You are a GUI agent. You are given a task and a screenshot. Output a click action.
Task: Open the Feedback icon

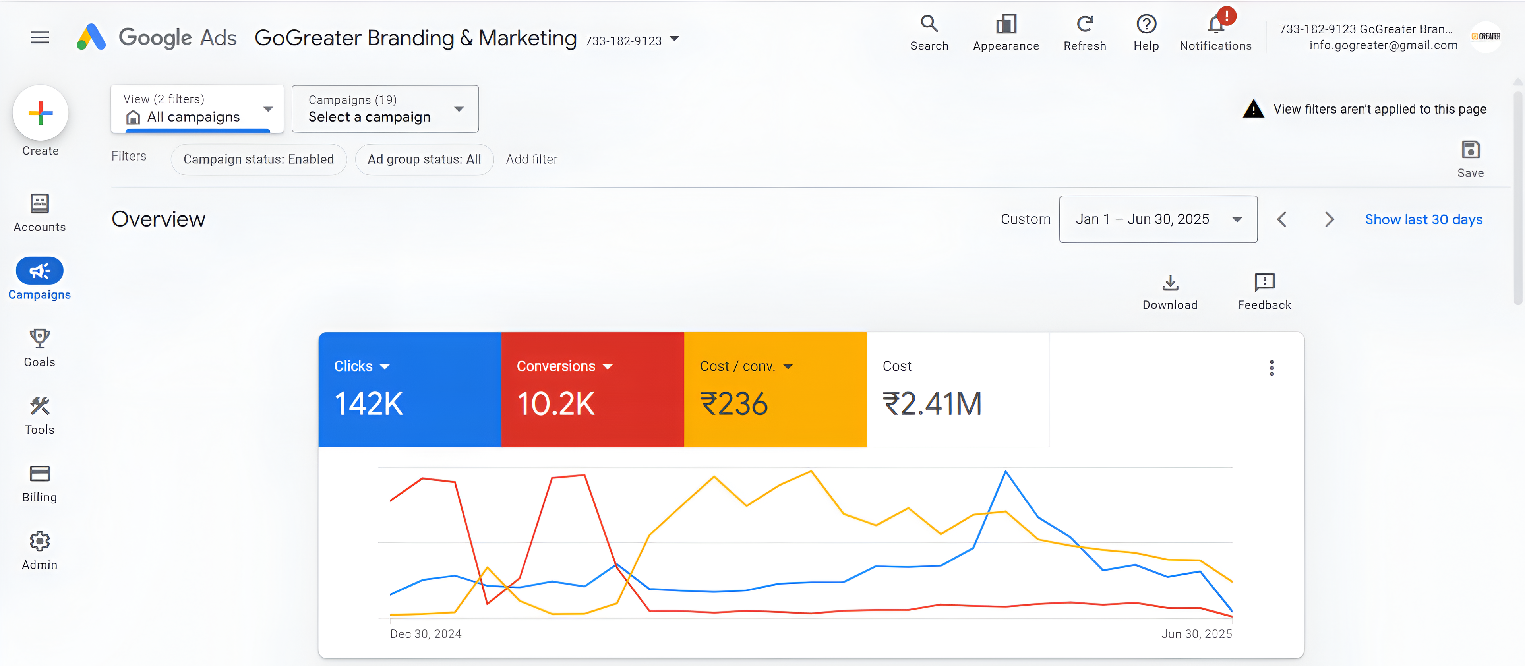coord(1264,283)
